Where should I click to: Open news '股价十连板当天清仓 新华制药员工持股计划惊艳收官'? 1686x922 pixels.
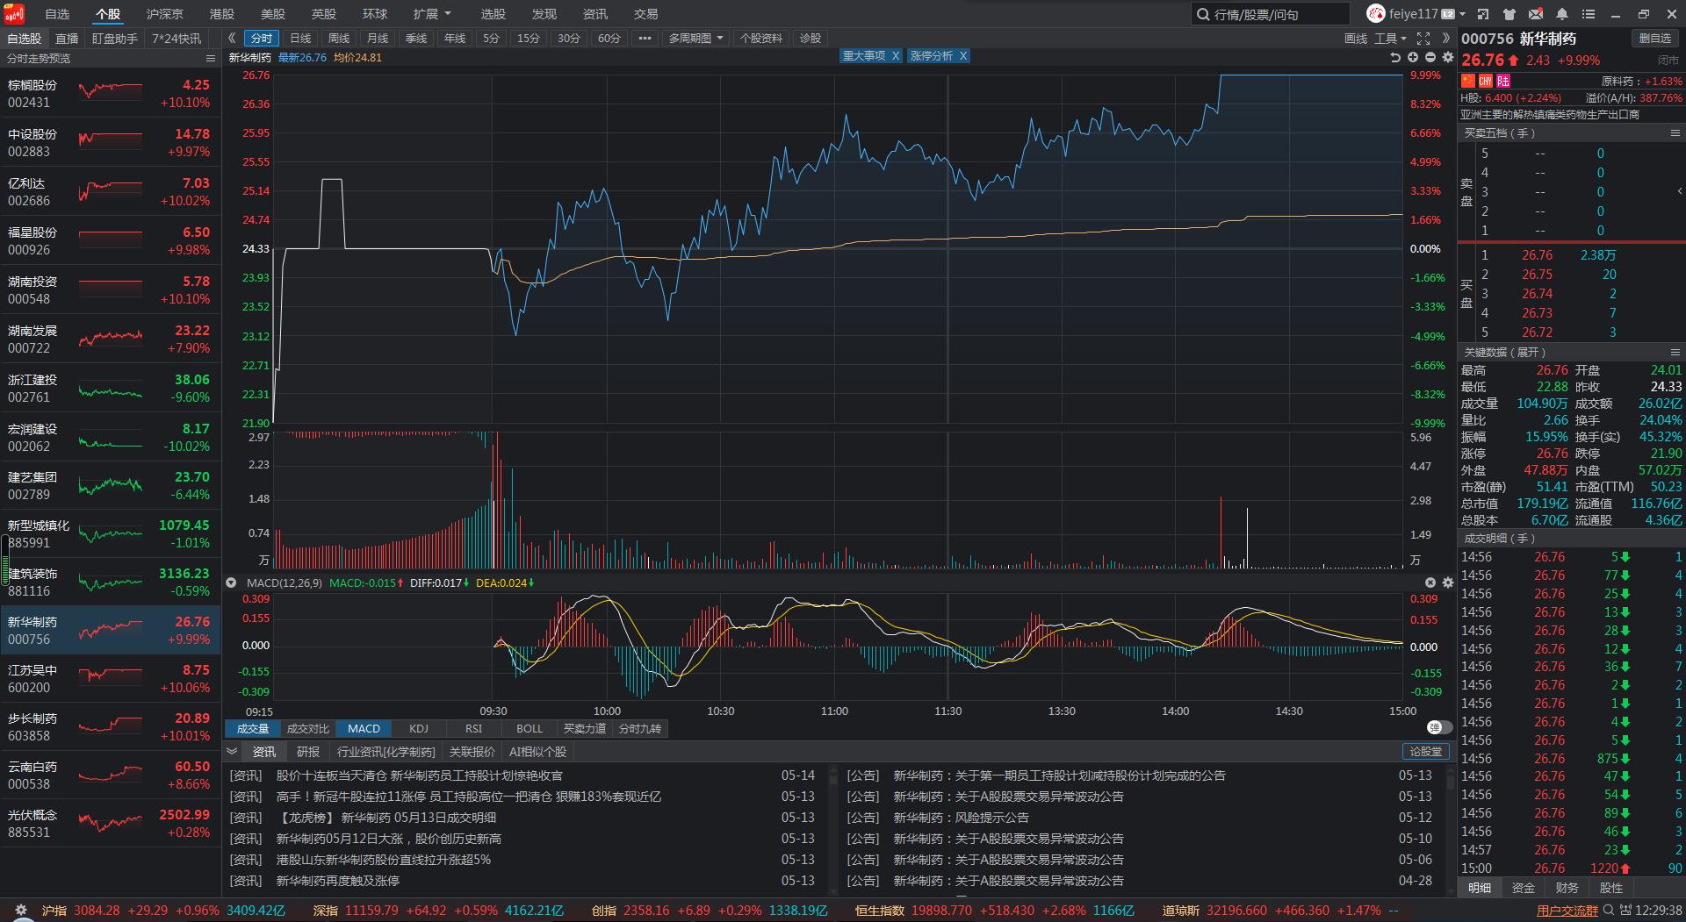point(420,775)
